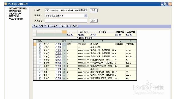Restore down the import dialog window

coord(166,4)
